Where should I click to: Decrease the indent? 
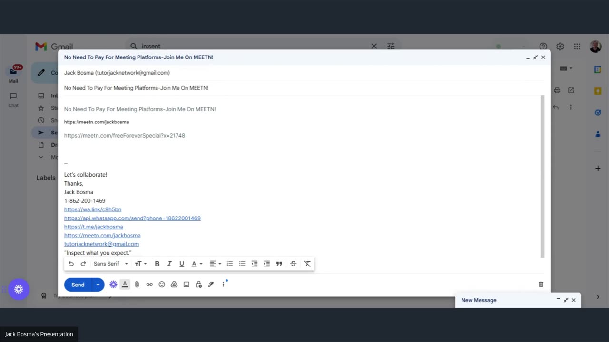click(255, 264)
